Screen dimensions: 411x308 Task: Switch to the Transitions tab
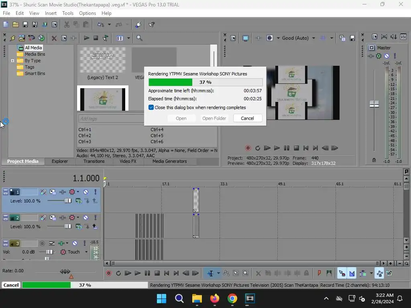94,161
